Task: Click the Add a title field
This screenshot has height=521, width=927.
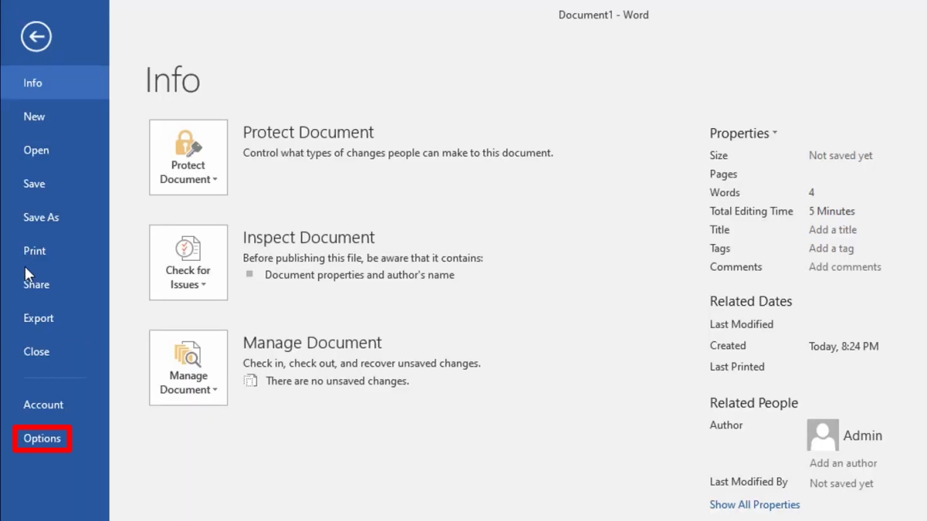Action: click(x=833, y=230)
